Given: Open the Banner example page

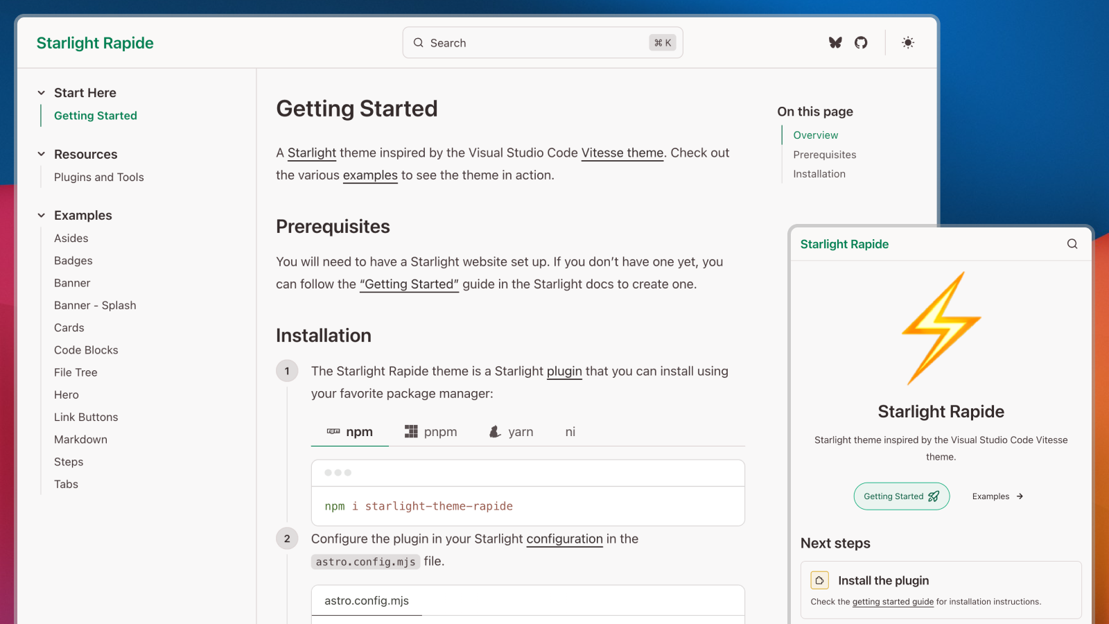Looking at the screenshot, I should point(72,283).
